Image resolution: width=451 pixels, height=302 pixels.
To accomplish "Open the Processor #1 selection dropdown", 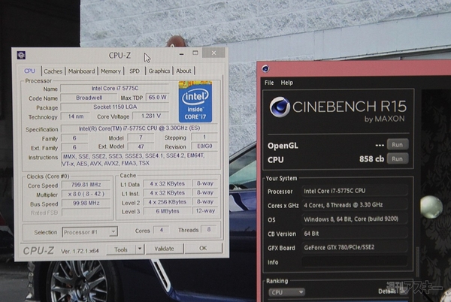I will (89, 232).
